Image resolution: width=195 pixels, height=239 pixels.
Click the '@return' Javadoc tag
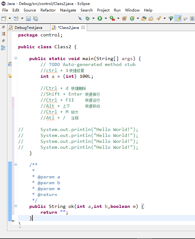tap(47, 194)
